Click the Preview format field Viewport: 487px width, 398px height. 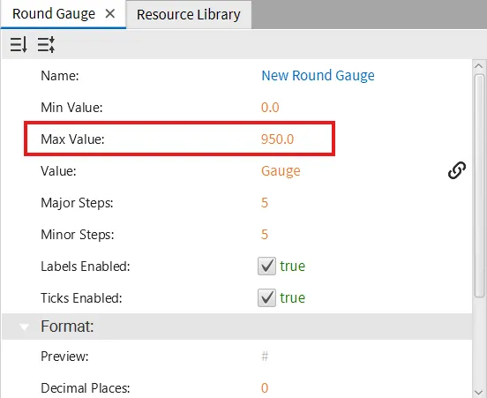click(x=265, y=357)
